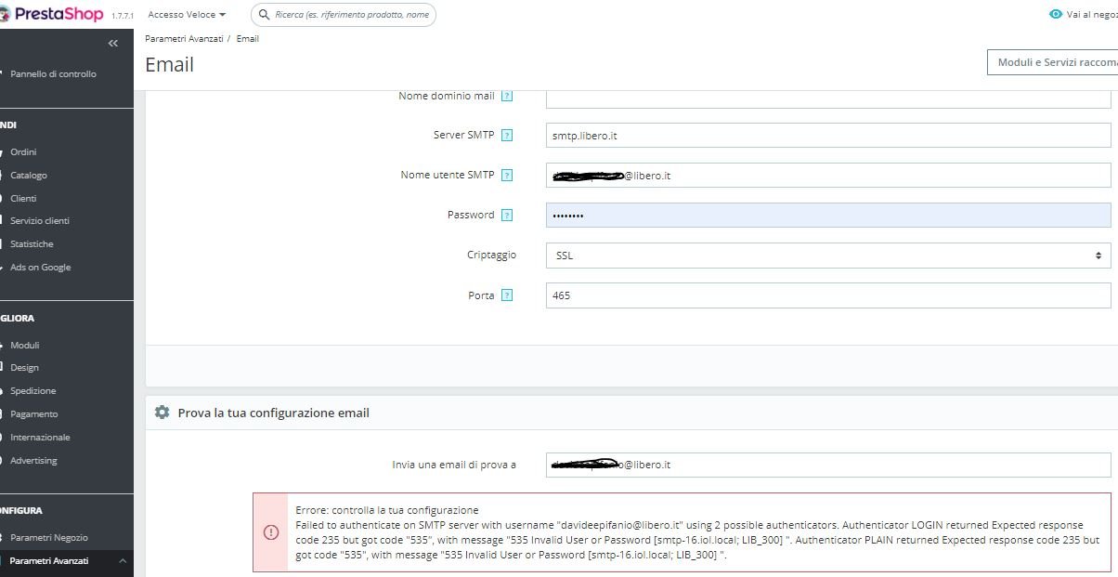
Task: Open Ordini in the sidebar
Action: tap(23, 151)
